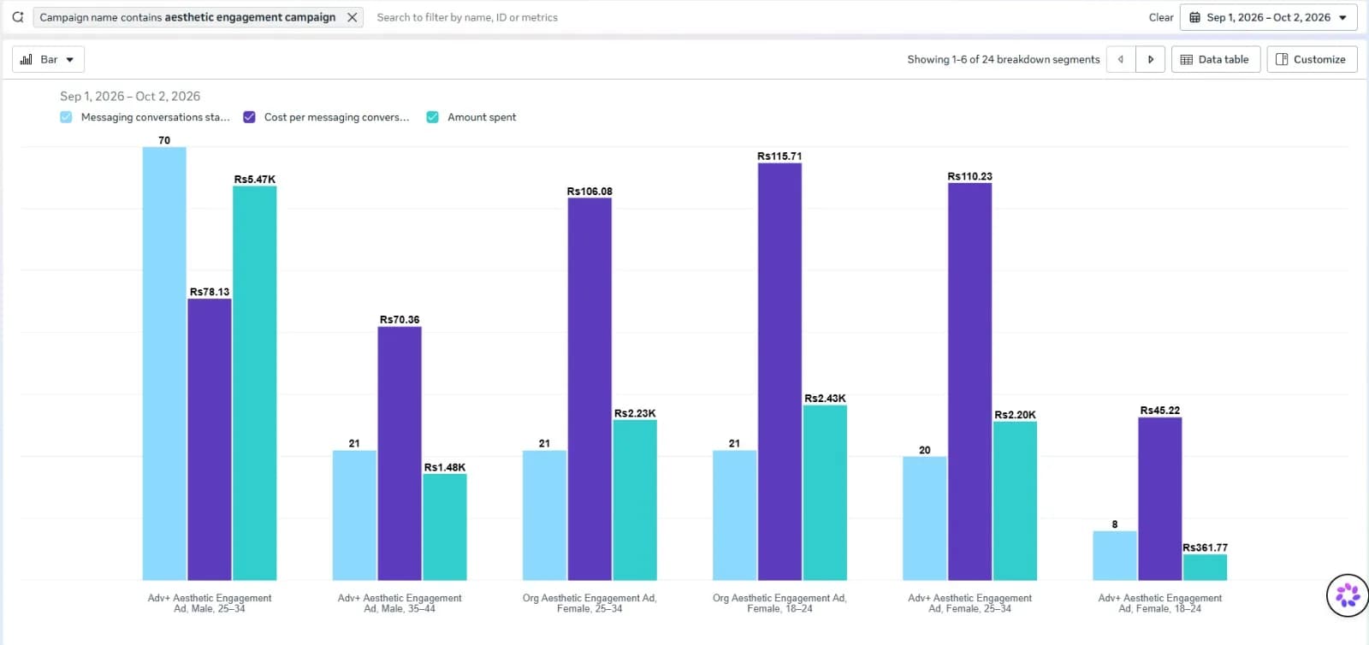Click the Rs1.48K value label
Viewport: 1369px width, 645px height.
445,468
